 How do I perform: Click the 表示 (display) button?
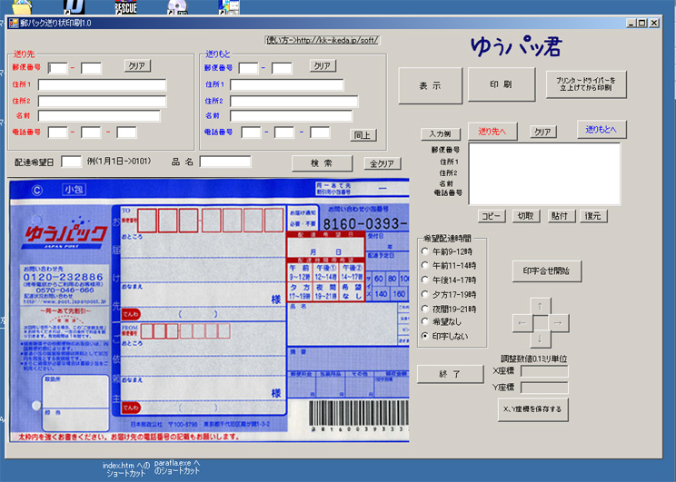[x=431, y=85]
